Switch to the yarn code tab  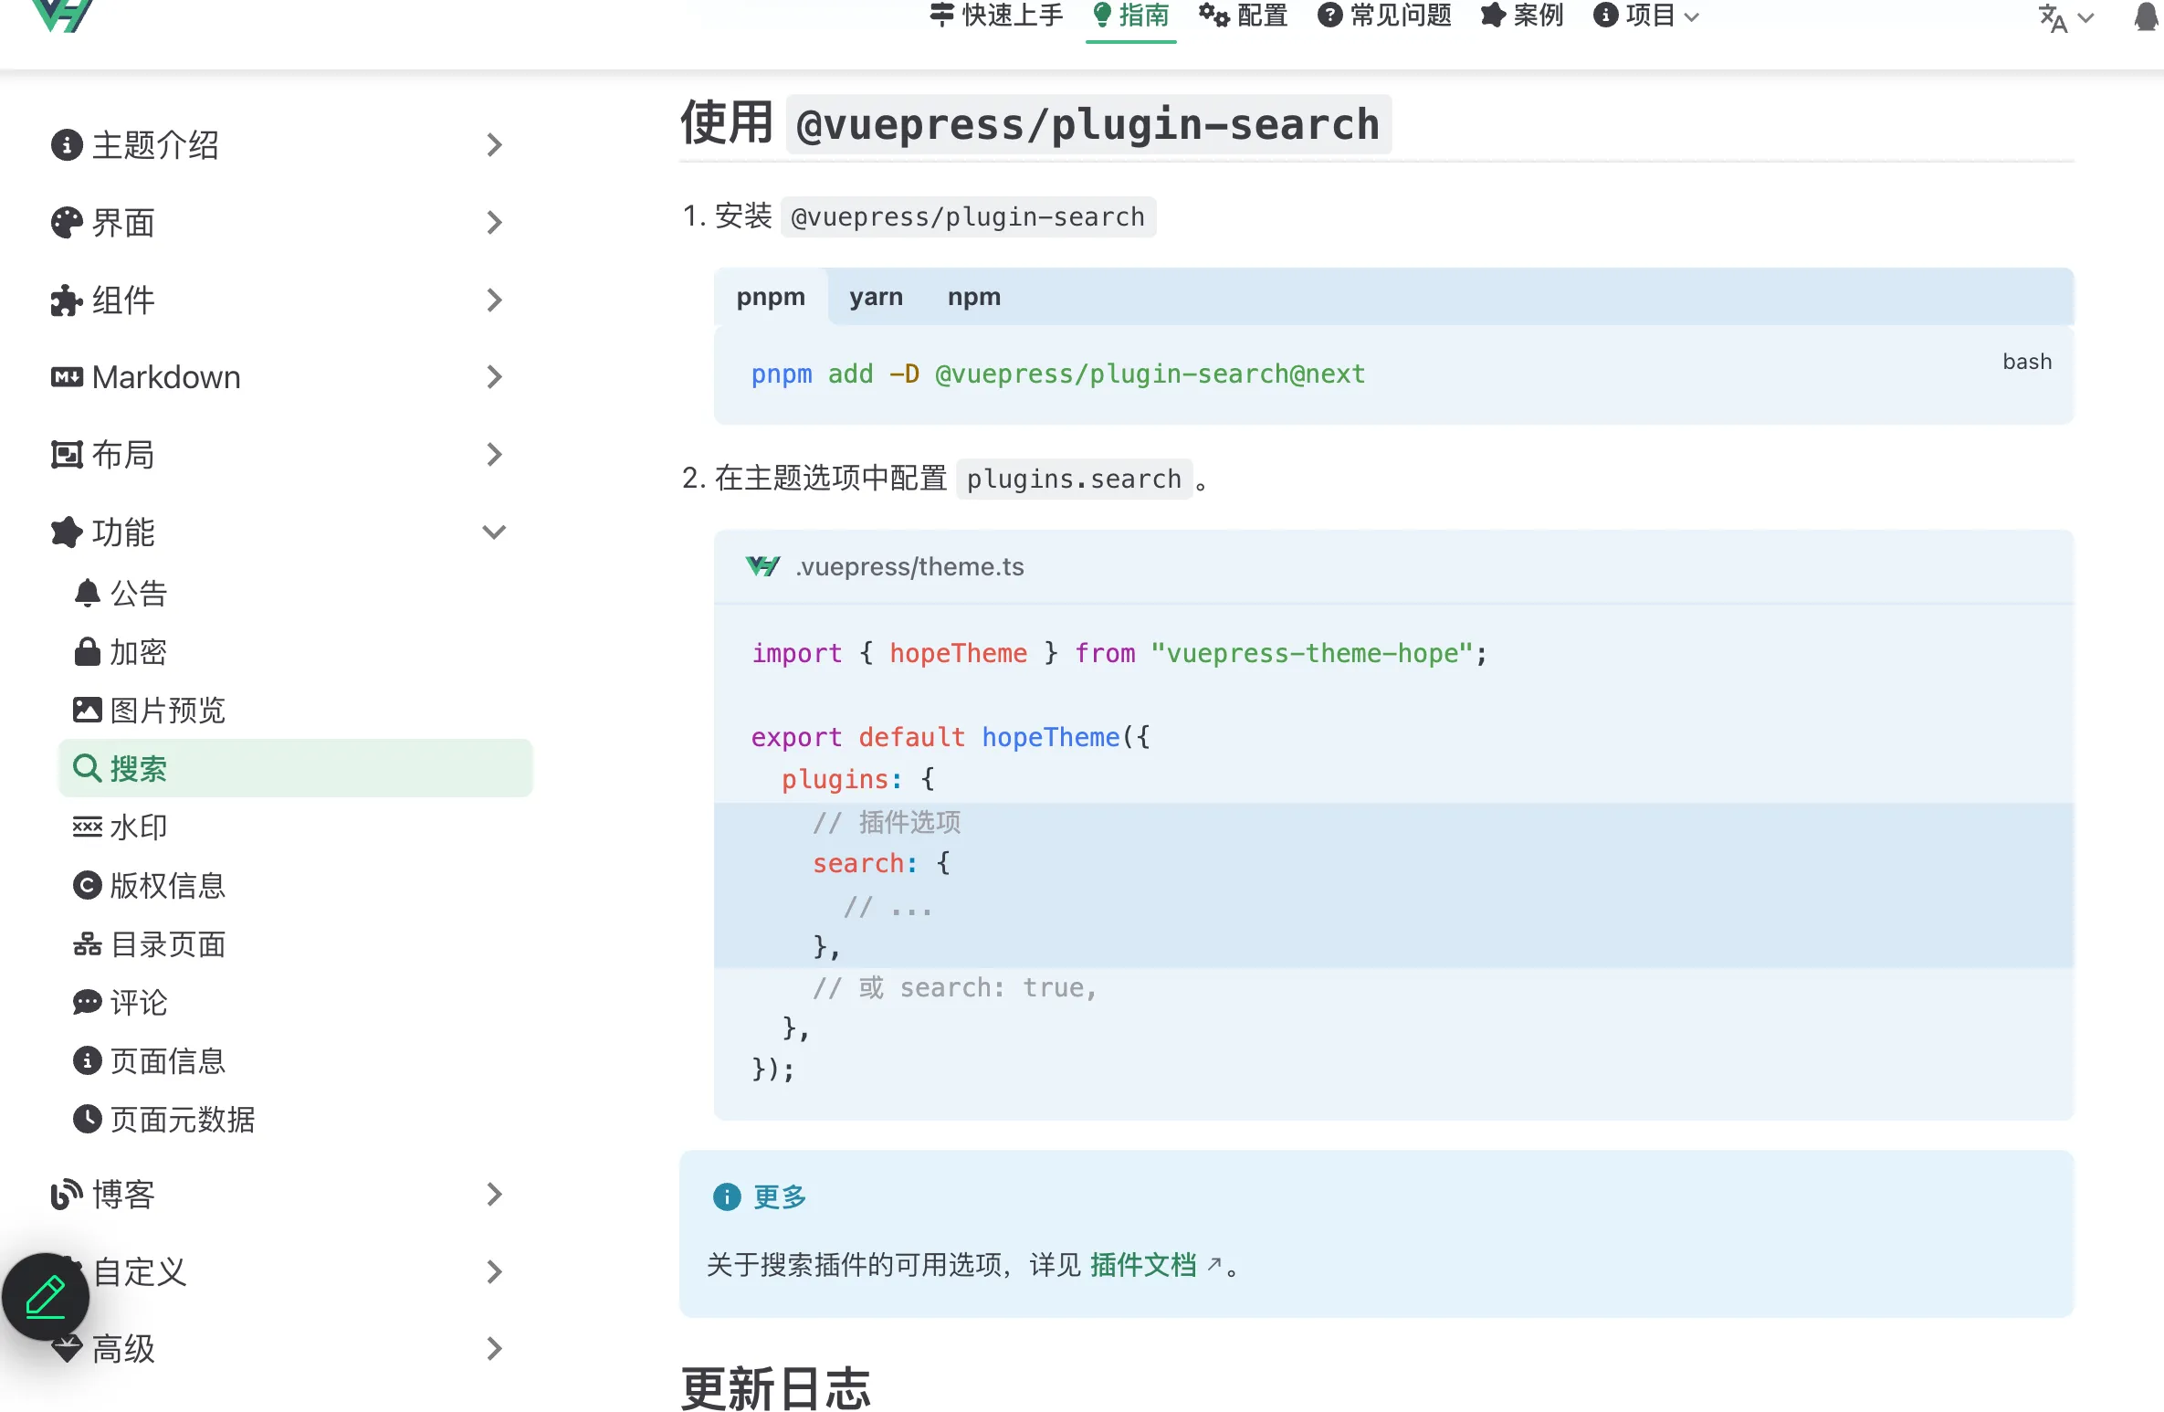pos(876,297)
